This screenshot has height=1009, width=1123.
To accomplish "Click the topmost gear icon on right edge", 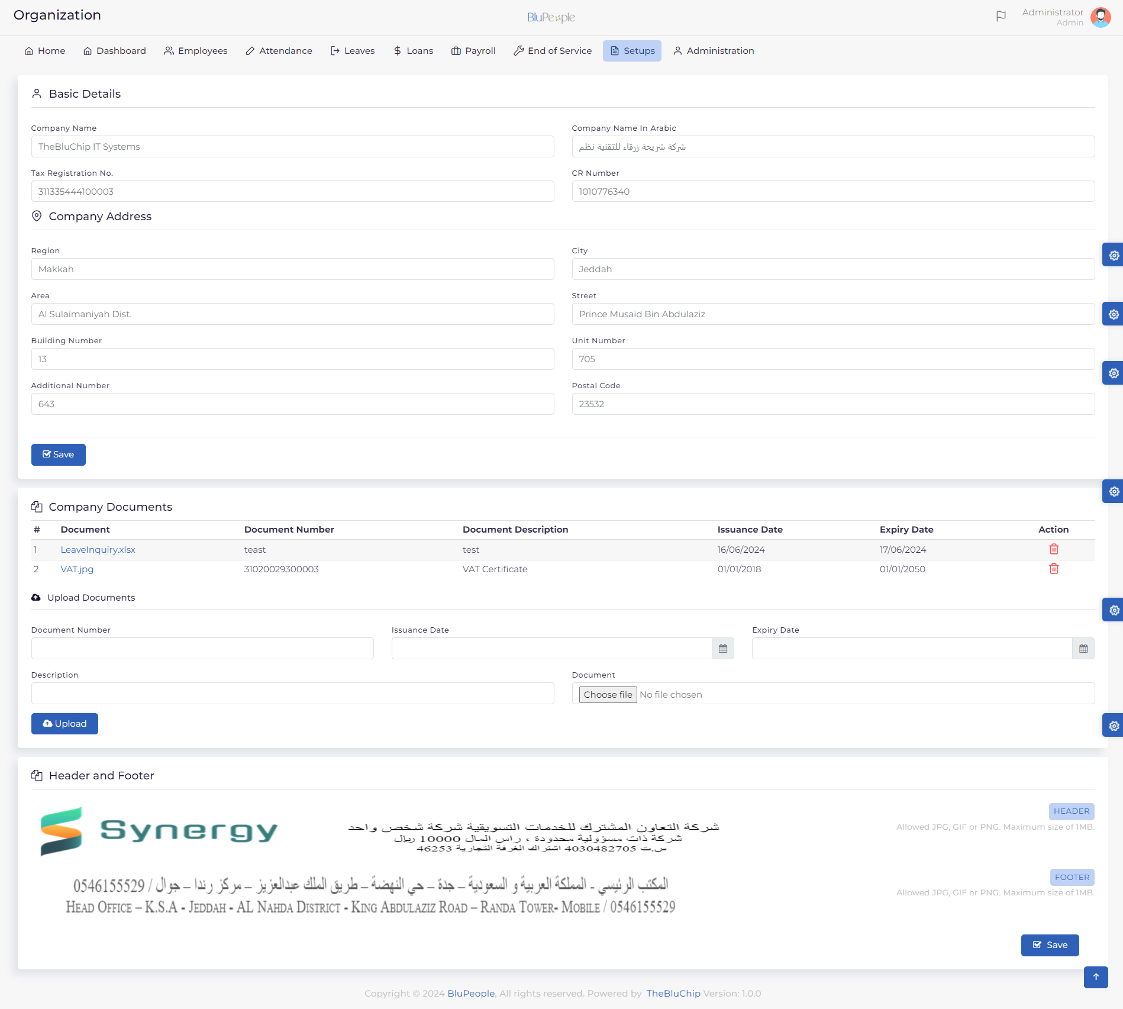I will pos(1115,255).
